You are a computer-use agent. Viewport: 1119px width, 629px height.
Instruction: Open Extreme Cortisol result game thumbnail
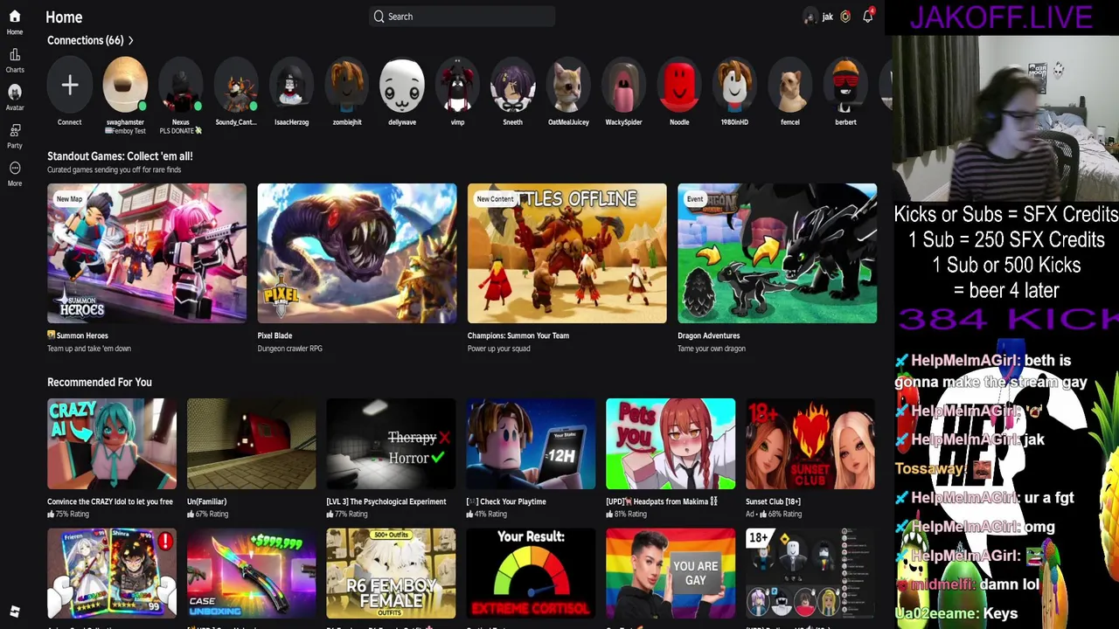click(x=531, y=573)
